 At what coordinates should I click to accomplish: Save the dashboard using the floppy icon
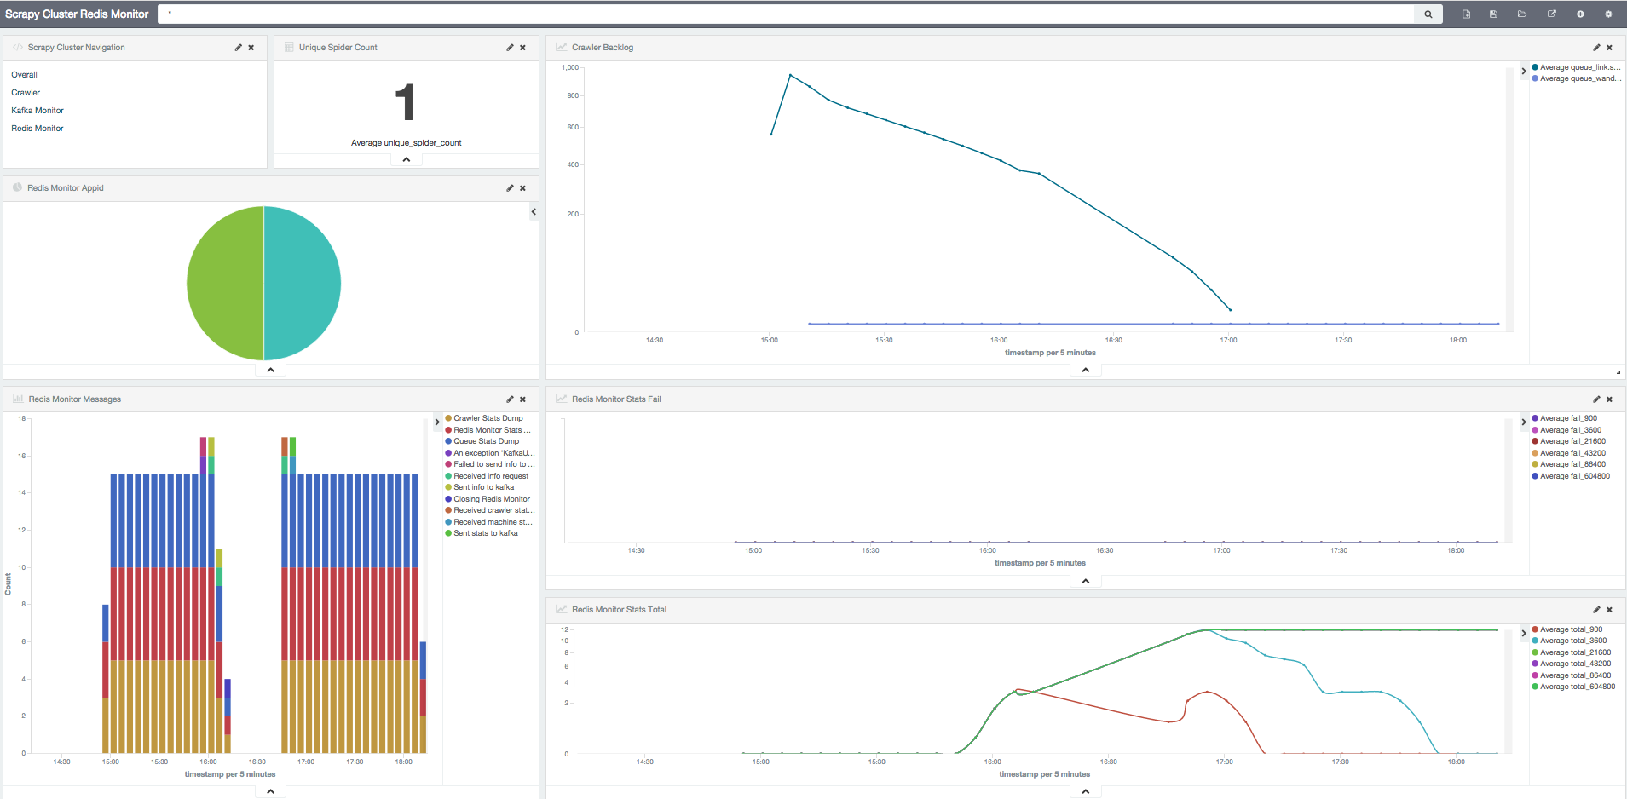(1494, 14)
